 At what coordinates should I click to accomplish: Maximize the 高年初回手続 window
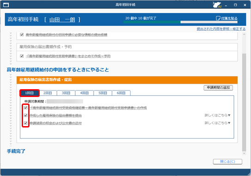(x=235, y=5)
